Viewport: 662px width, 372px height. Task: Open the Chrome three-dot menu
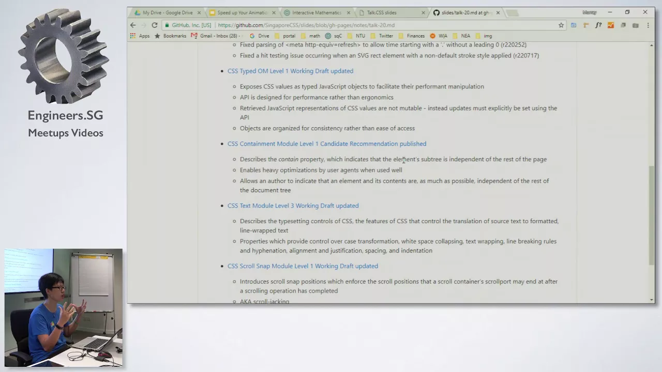[x=648, y=25]
